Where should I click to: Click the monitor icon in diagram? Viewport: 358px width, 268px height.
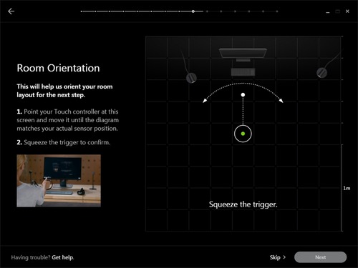point(243,54)
